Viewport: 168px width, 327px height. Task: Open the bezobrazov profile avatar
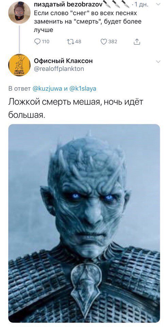19,12
